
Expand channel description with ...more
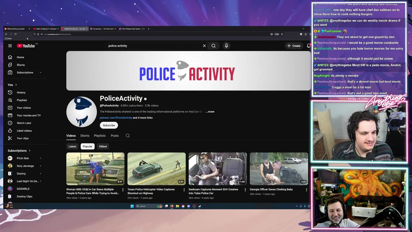[x=210, y=111]
